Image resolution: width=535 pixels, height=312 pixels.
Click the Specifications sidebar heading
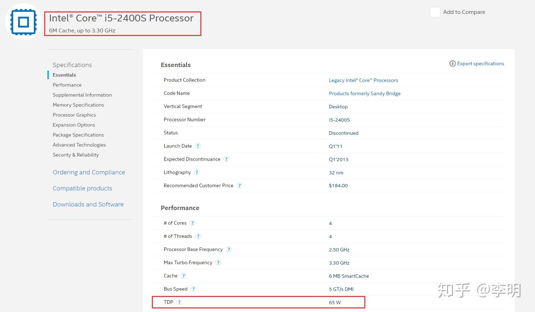[x=72, y=65]
